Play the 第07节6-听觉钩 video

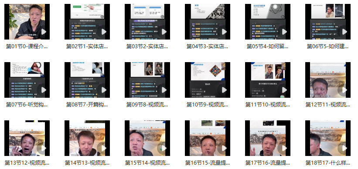point(43,90)
